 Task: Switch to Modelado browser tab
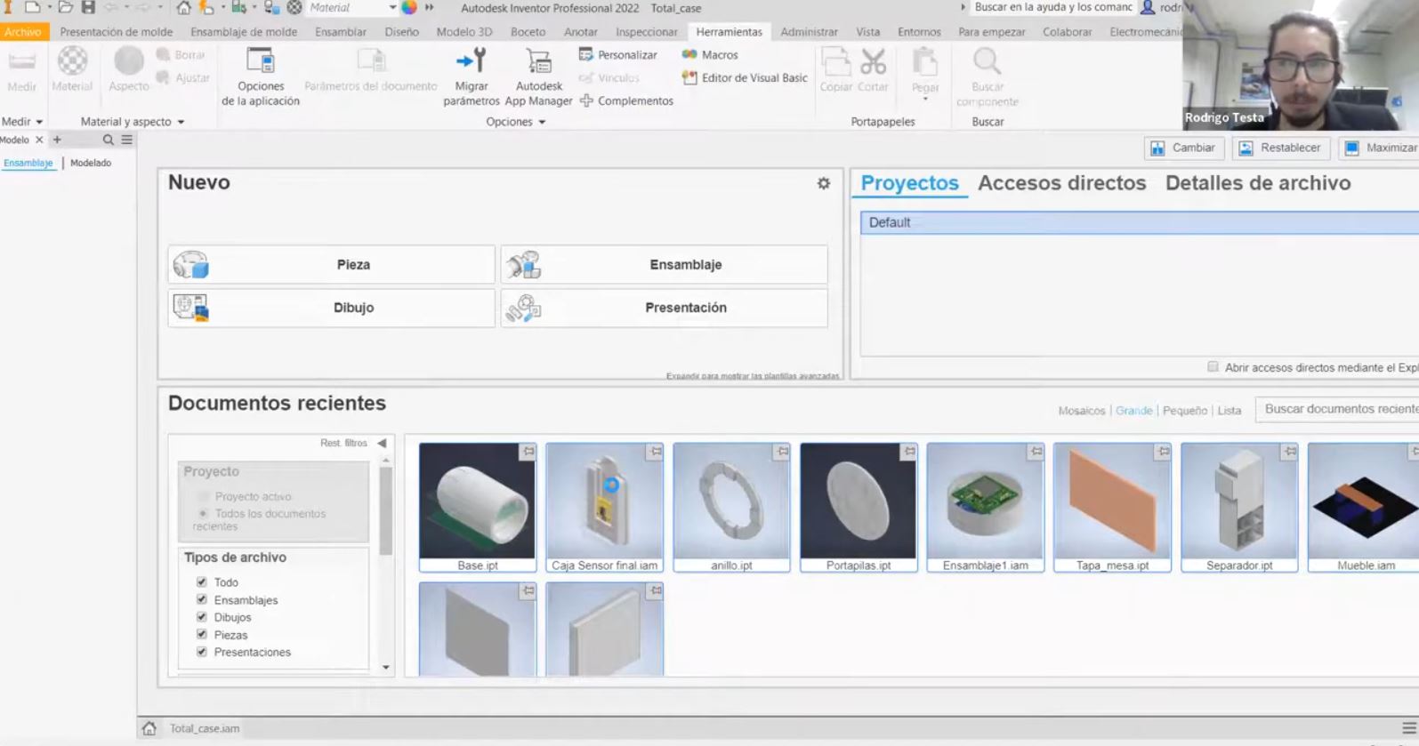point(91,164)
